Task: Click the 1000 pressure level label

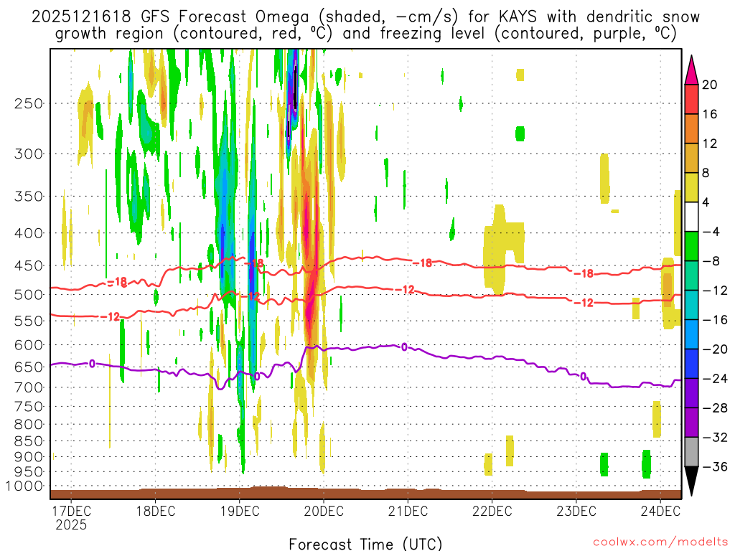Action: [x=24, y=486]
